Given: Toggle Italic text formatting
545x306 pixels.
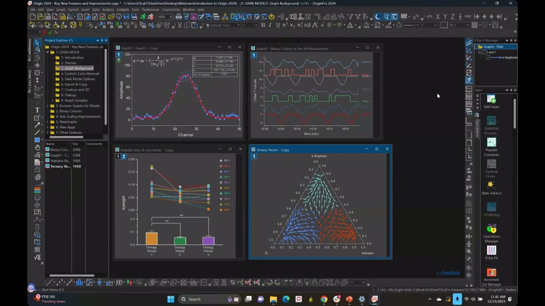Looking at the screenshot, I should click(270, 25).
